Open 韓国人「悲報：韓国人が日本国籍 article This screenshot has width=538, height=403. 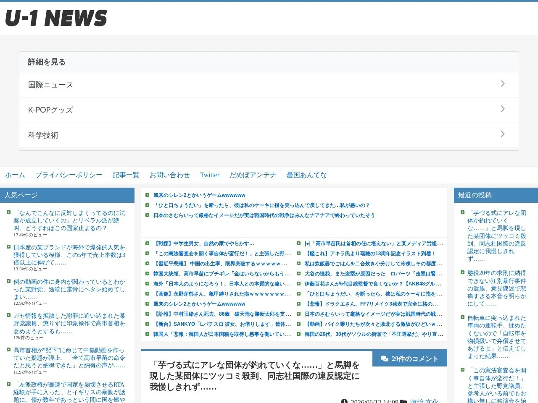[x=222, y=334]
